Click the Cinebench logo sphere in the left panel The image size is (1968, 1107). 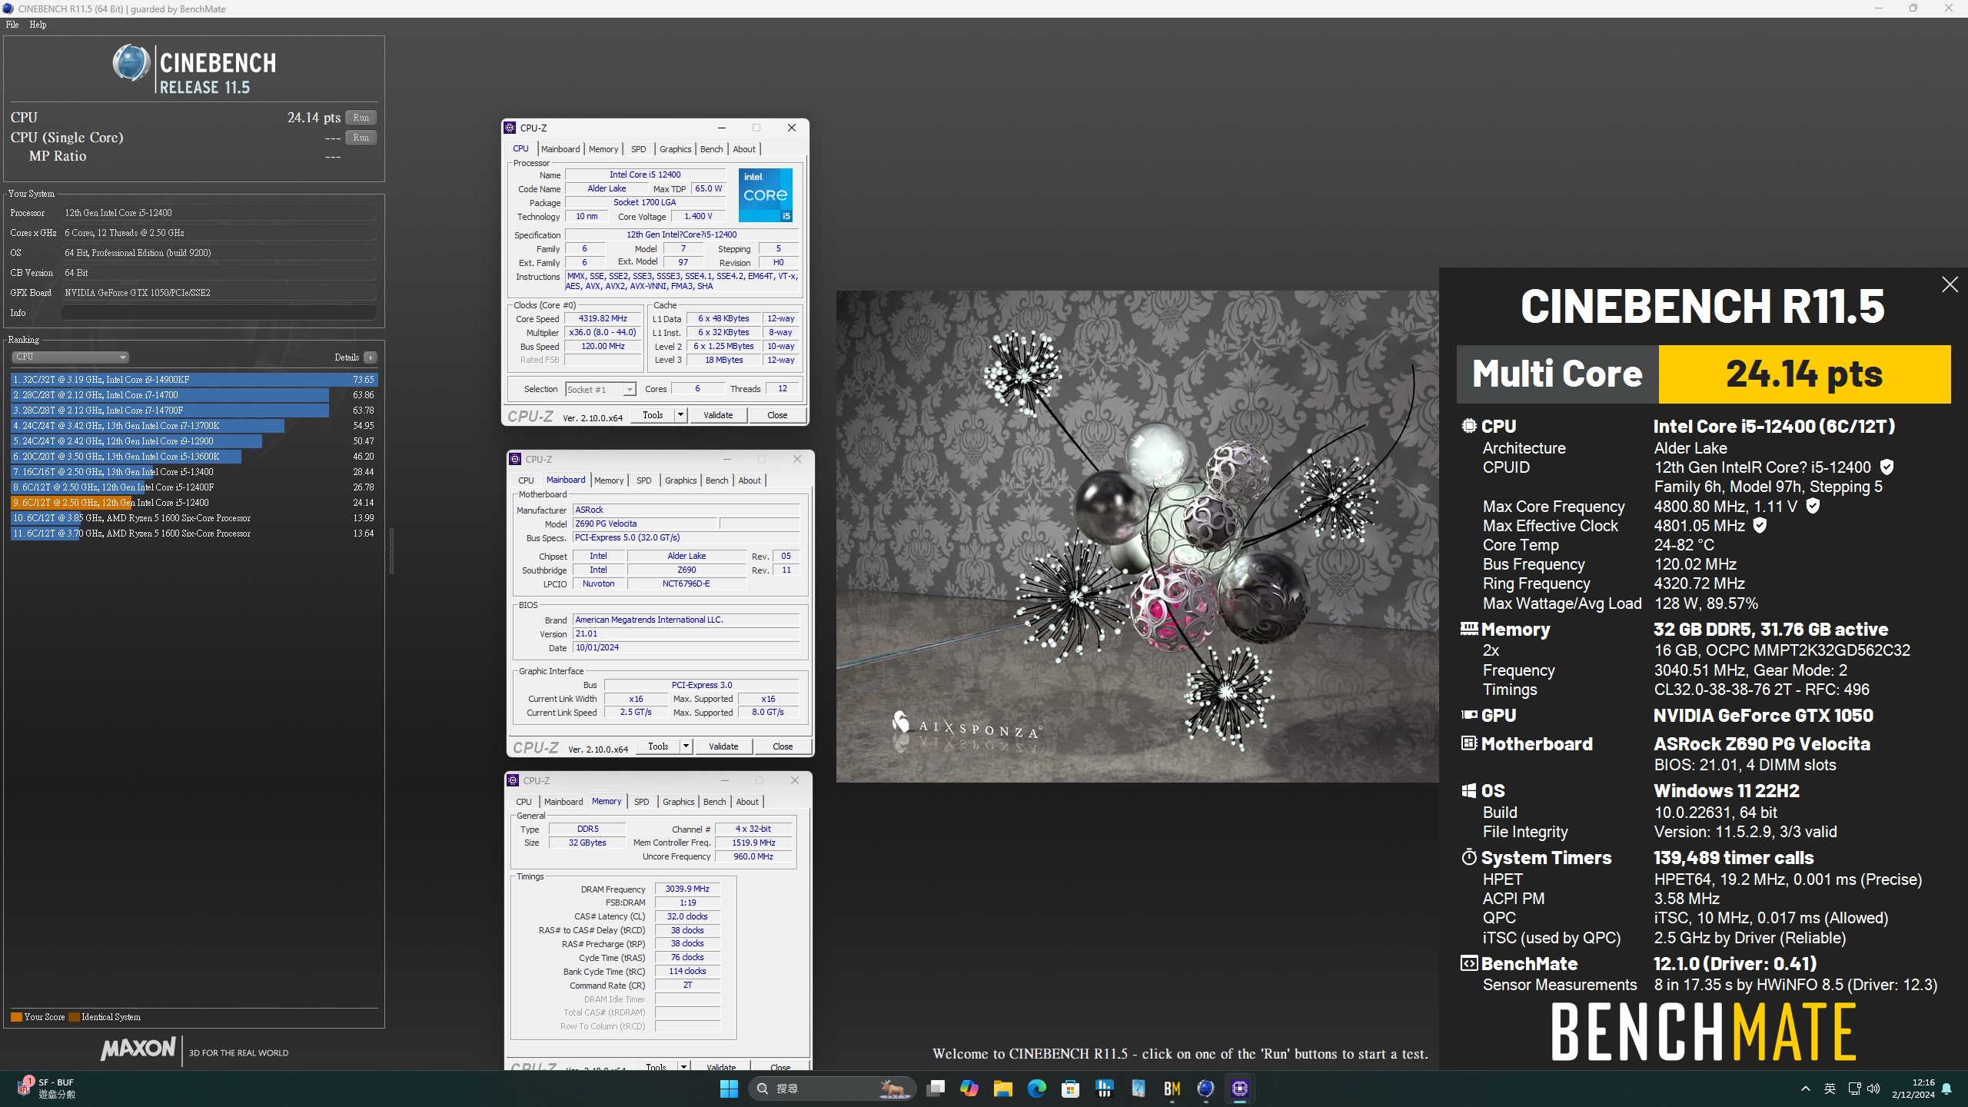tap(131, 62)
